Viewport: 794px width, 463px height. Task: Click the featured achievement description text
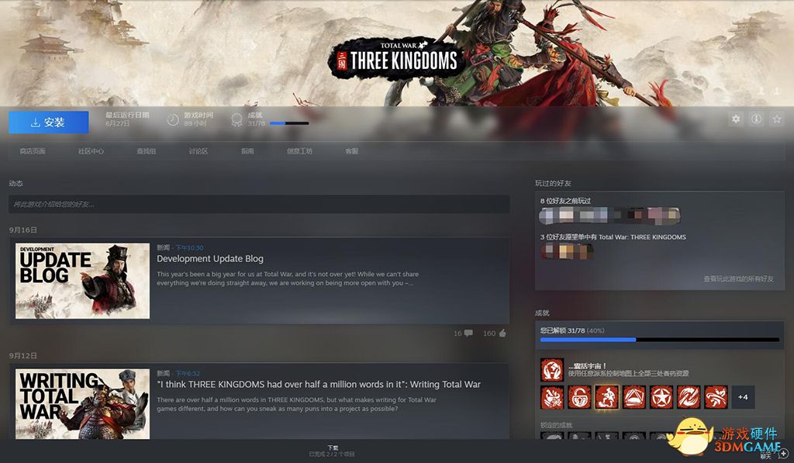tap(628, 373)
